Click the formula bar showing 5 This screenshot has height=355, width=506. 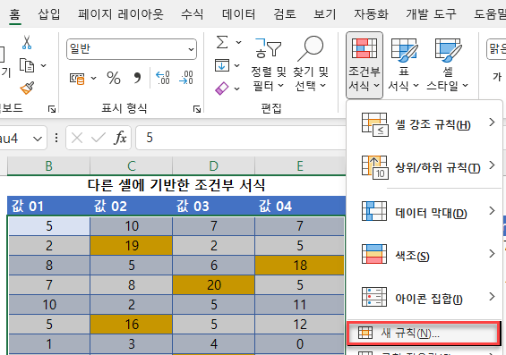click(241, 138)
